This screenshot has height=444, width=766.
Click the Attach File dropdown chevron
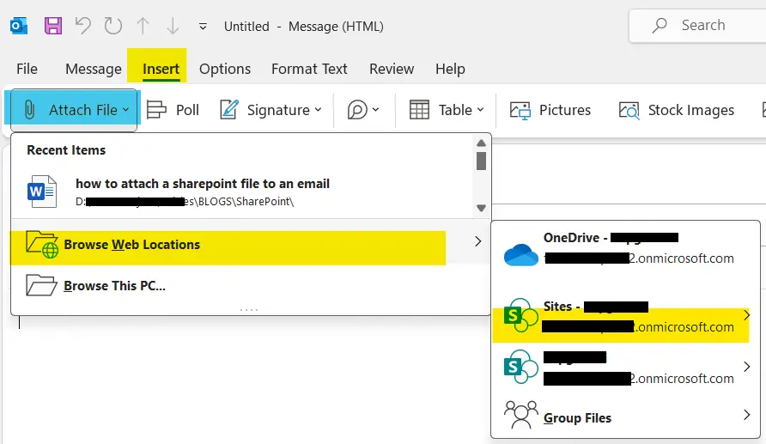point(126,110)
